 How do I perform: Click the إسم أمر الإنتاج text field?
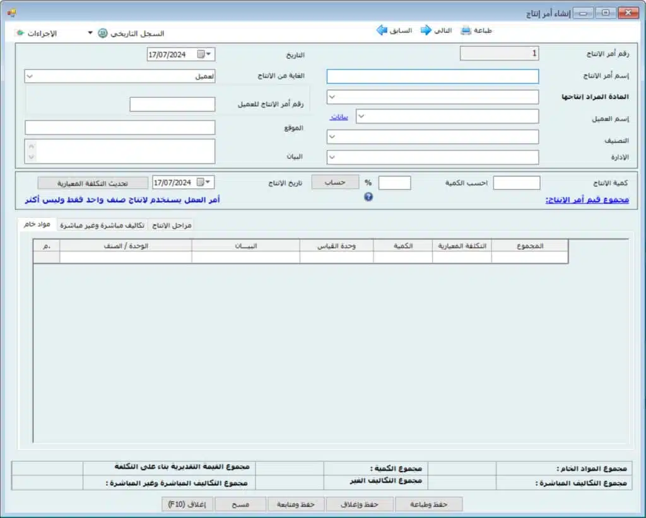point(432,76)
